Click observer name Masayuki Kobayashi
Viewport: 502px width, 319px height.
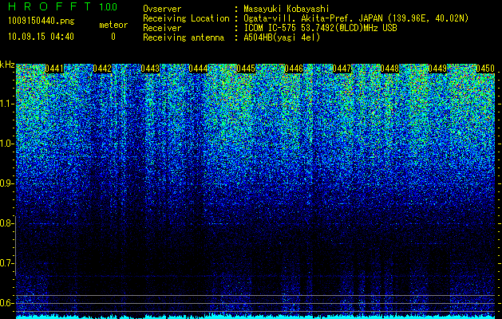pos(287,9)
